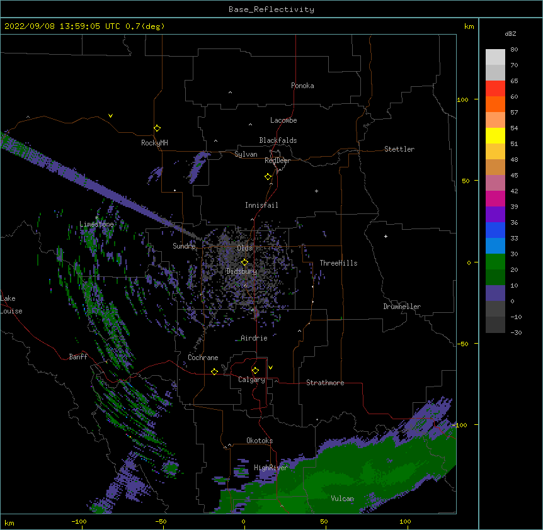543x530 pixels.
Task: Click the Ponoka city label
Action: click(302, 86)
